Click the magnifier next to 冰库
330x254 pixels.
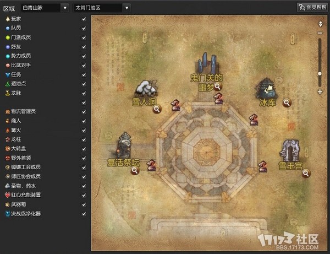point(287,102)
